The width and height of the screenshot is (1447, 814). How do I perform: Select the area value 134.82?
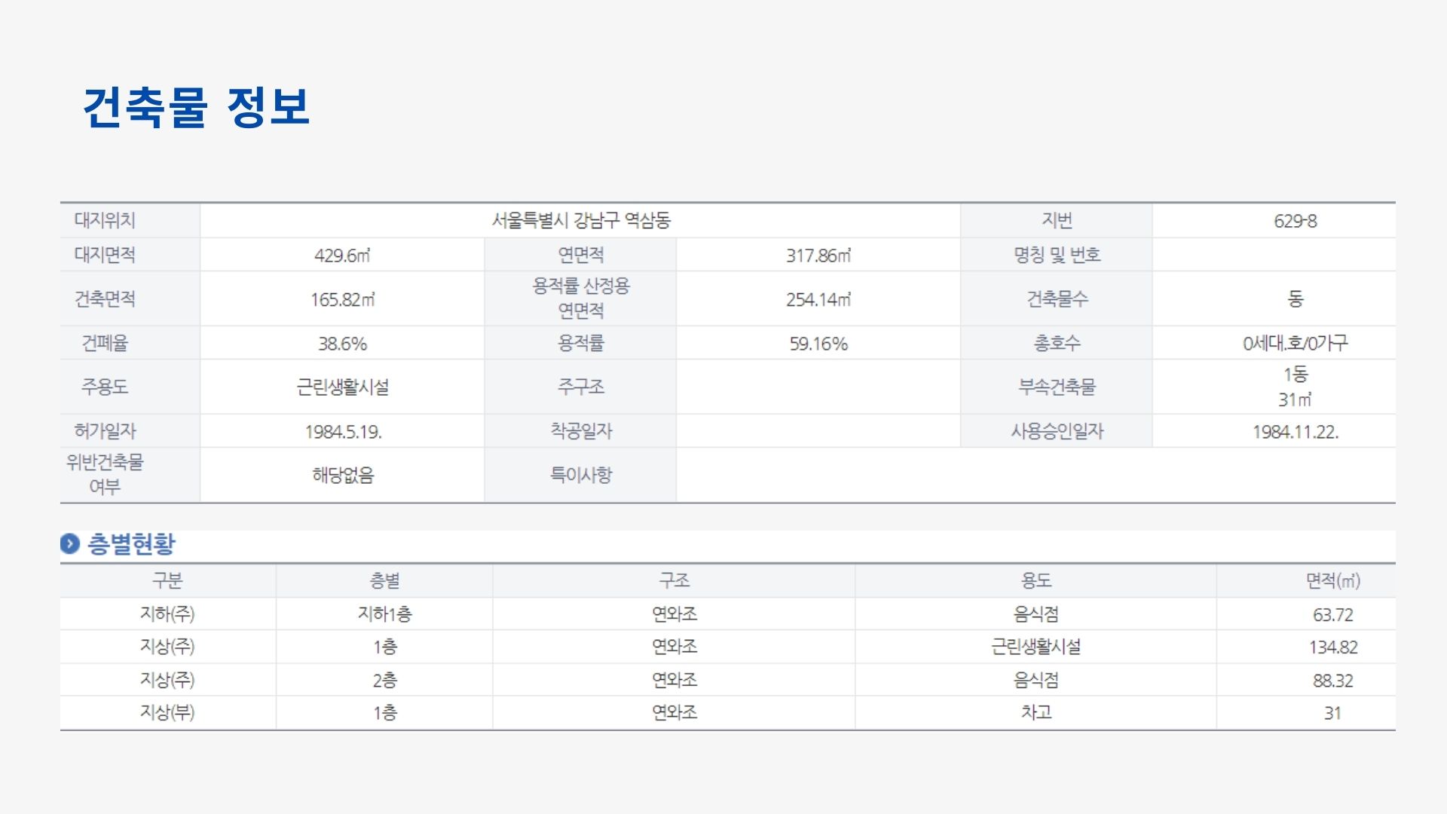click(1332, 647)
